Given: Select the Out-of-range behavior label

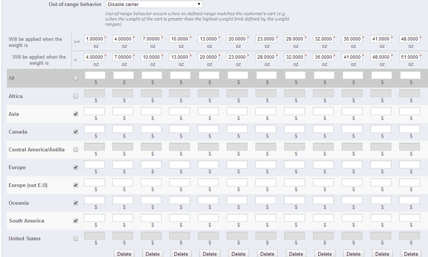Looking at the screenshot, I should pos(75,5).
